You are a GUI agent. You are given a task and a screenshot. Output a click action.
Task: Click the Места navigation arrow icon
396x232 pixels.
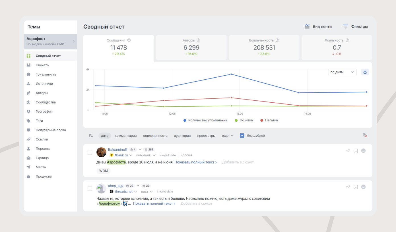pyautogui.click(x=28, y=167)
